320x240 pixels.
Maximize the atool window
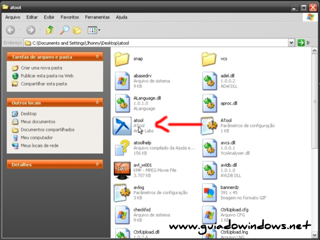click(x=303, y=8)
